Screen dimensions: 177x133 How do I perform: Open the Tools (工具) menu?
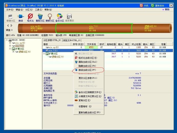coord(38,10)
